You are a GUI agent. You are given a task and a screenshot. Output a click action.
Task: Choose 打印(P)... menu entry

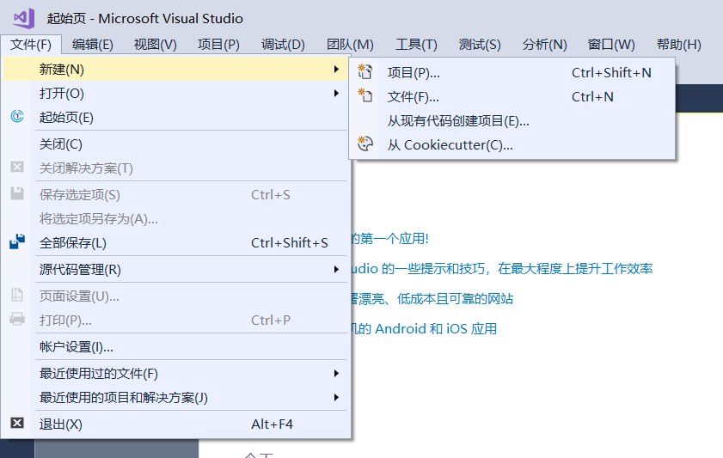[x=175, y=321]
